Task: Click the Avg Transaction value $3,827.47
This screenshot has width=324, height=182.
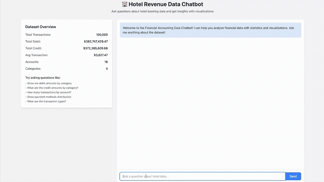Action: tap(101, 55)
